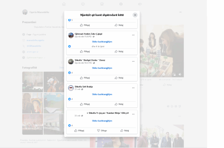View attachment in Gjimnazi Andon Zako Çajupi post
The image size is (224, 148).
point(102,42)
